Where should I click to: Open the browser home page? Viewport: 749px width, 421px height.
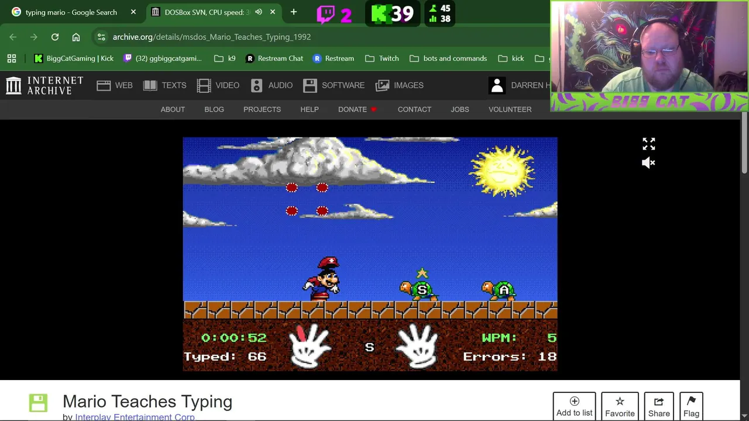[x=76, y=37]
